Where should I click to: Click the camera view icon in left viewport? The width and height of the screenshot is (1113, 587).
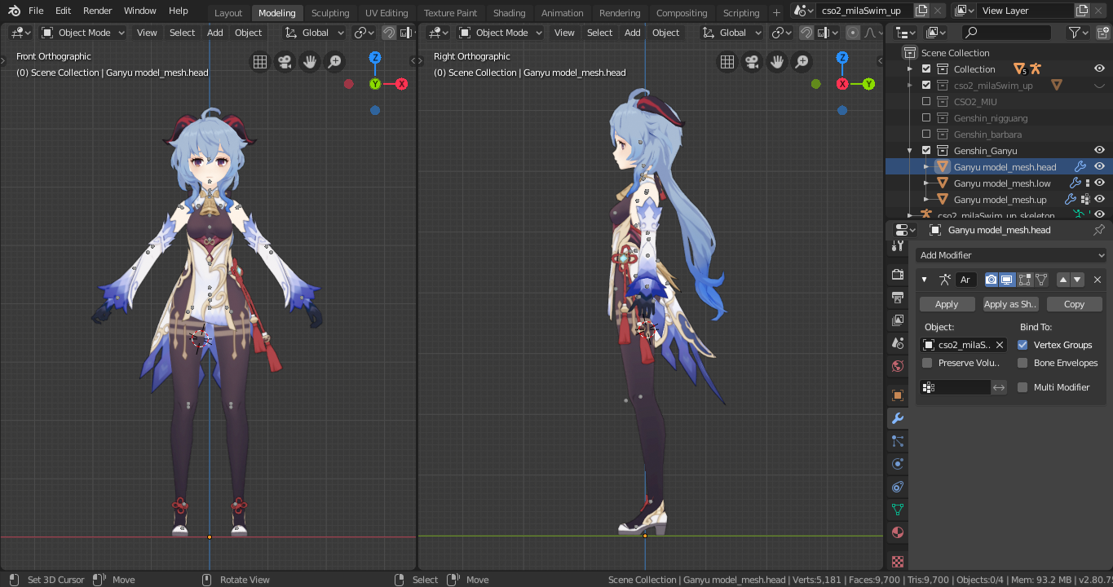click(x=285, y=62)
